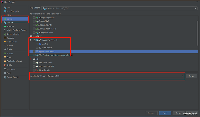
Task: Select the Java Enterprise icon in sidebar
Action: click(5, 11)
